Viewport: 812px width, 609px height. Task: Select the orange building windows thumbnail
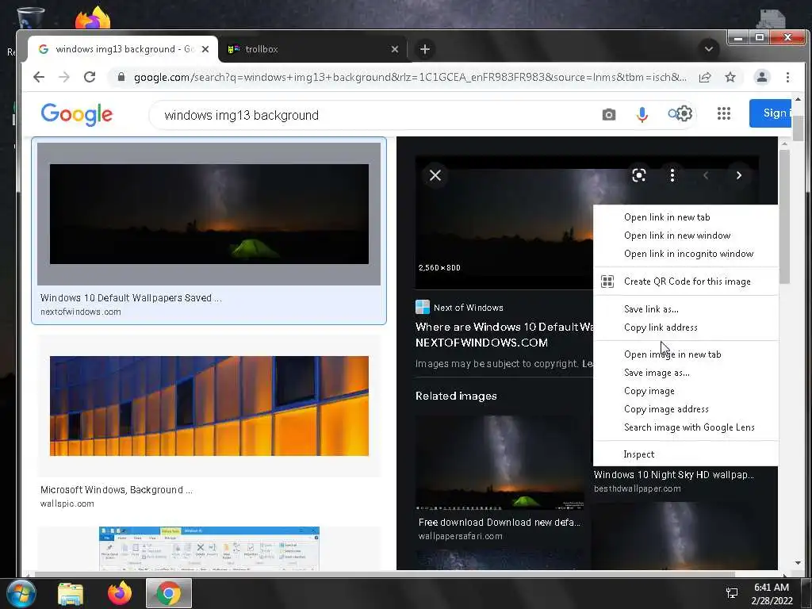click(x=209, y=406)
